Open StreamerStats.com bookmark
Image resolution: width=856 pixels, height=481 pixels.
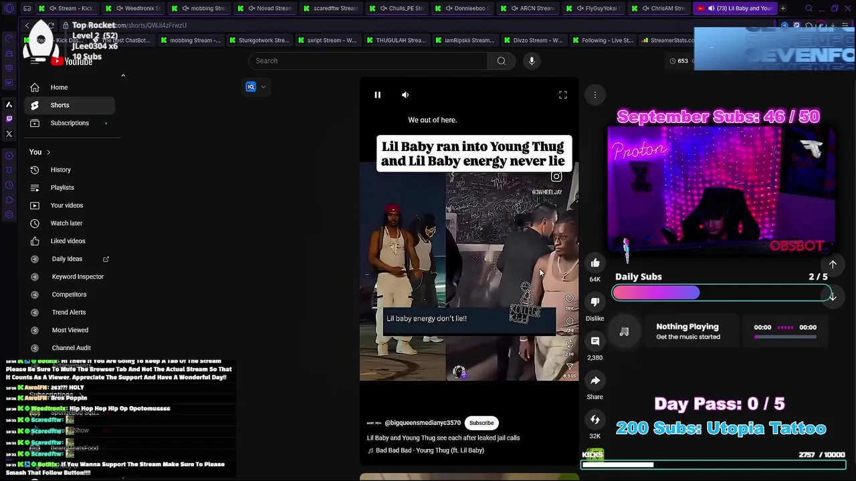[x=668, y=40]
